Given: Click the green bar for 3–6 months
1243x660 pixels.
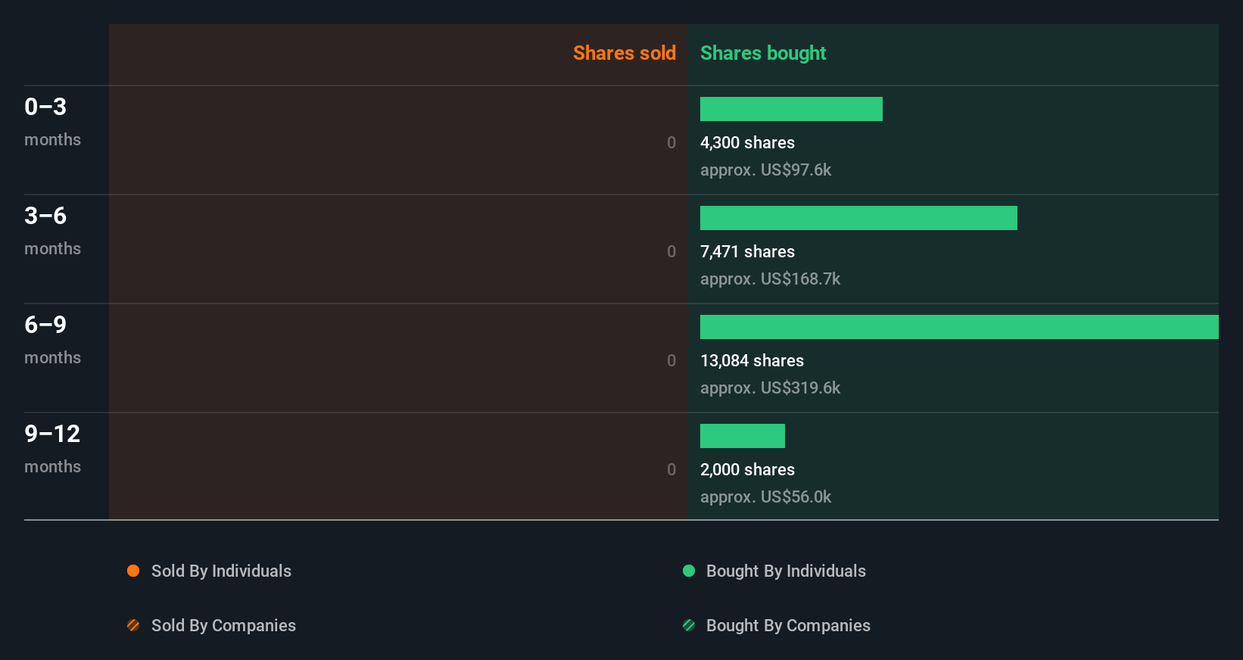Looking at the screenshot, I should pyautogui.click(x=858, y=218).
